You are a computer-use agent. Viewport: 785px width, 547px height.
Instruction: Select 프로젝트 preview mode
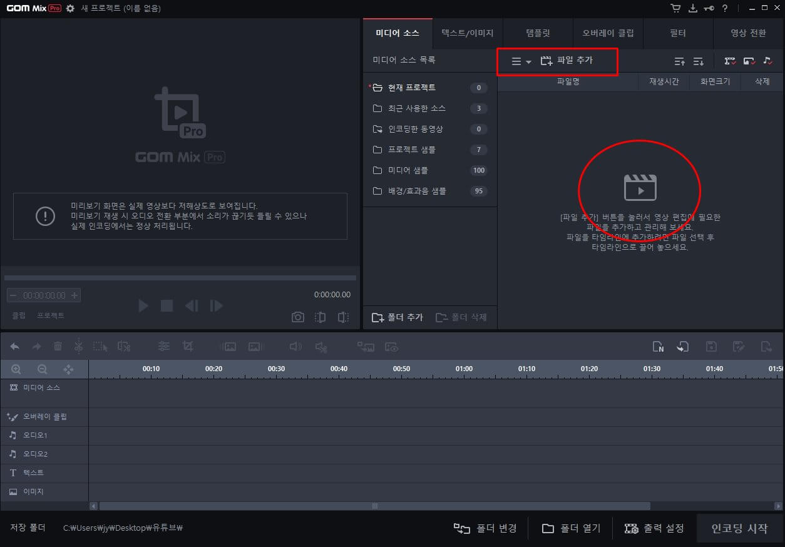tap(50, 315)
